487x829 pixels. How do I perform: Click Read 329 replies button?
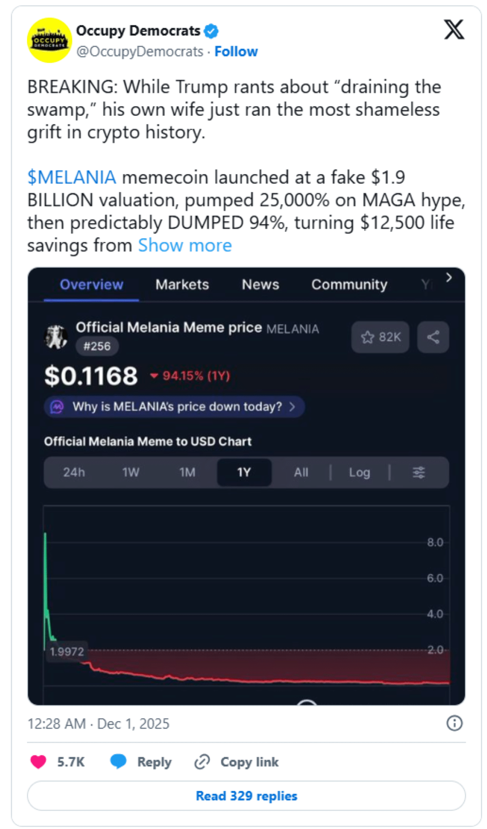246,796
